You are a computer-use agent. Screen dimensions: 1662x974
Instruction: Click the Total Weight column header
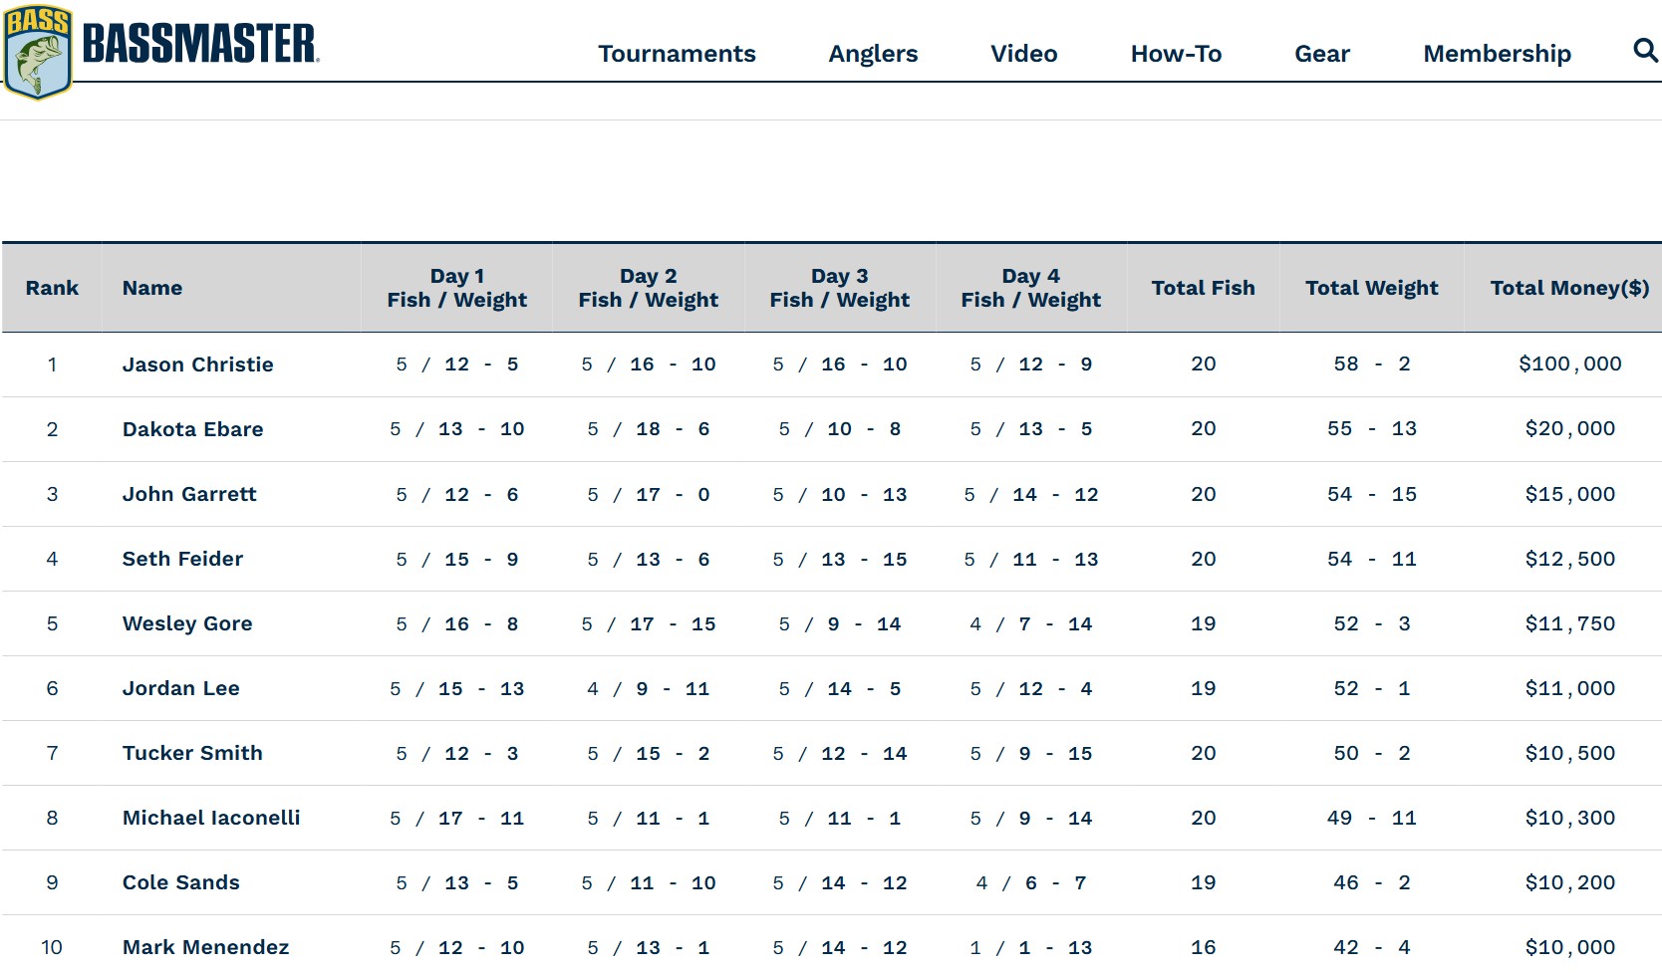coord(1371,288)
